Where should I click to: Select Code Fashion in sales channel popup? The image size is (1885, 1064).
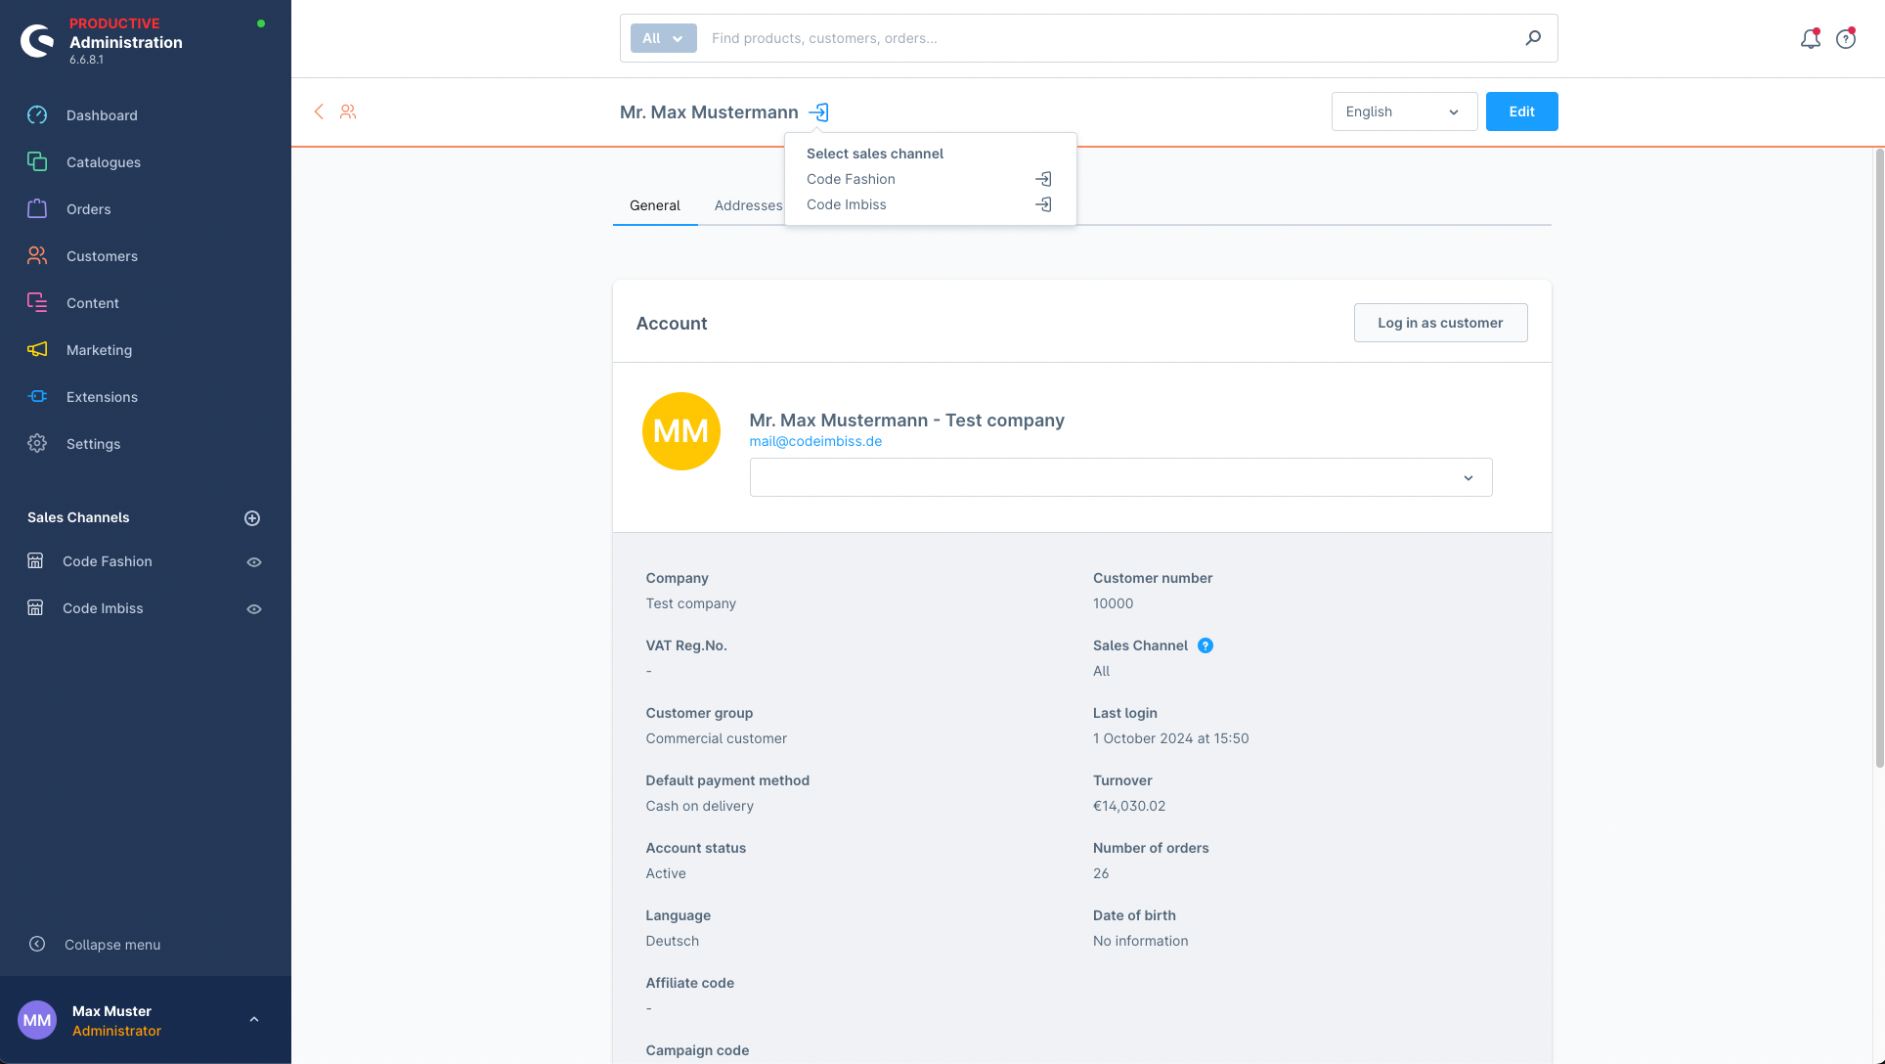click(x=930, y=179)
